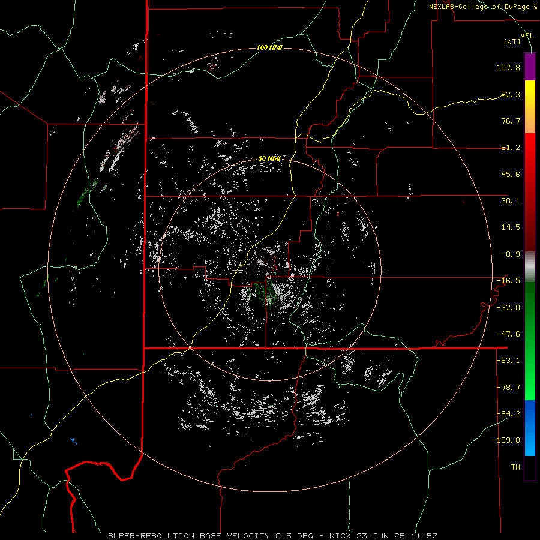
Task: Click the -63.1 velocity scale value
Action: point(508,361)
